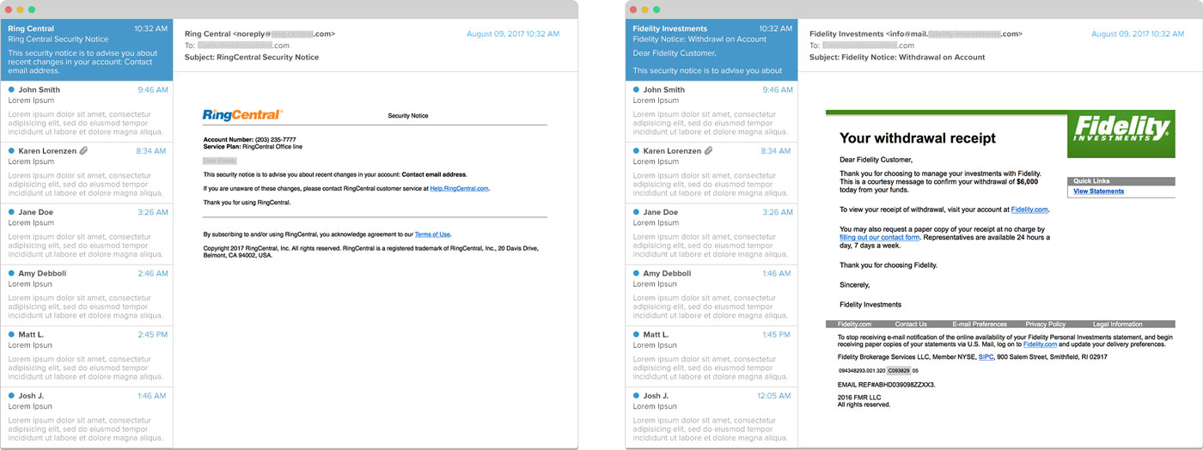Click the 'Service Plan: RingCentral Office line' text
The width and height of the screenshot is (1203, 450).
[x=253, y=147]
